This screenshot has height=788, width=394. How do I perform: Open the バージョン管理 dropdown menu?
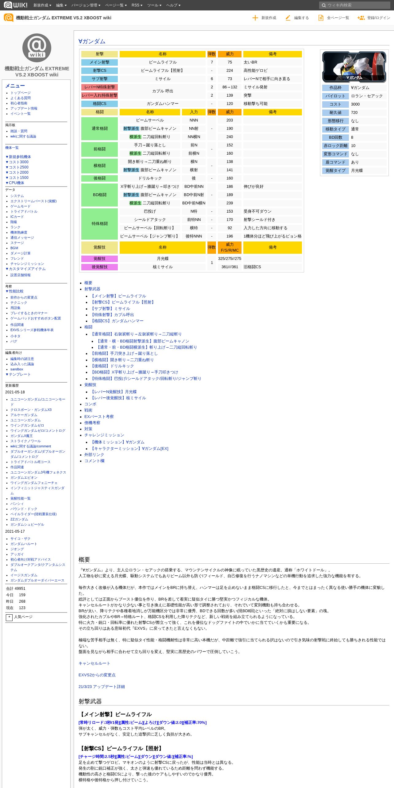tap(86, 5)
